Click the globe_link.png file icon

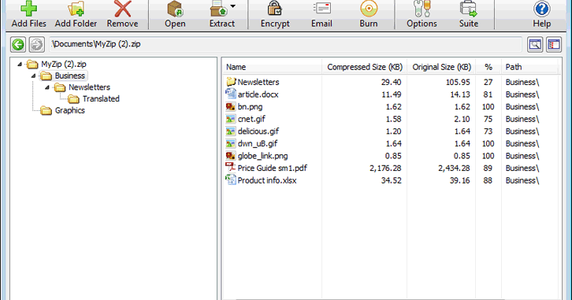231,156
